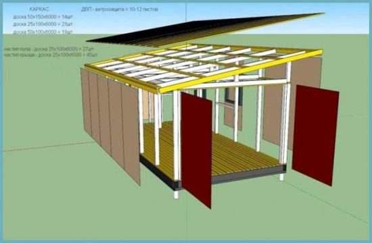Click the настил пола floor decking label
The height and width of the screenshot is (243, 372).
point(49,49)
